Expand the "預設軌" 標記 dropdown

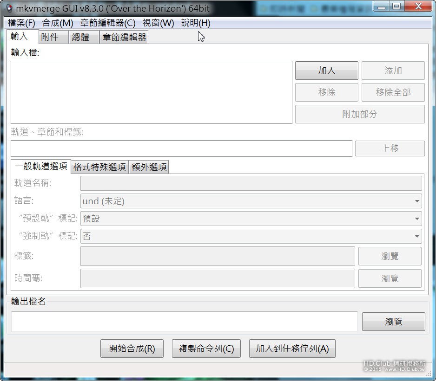point(251,219)
